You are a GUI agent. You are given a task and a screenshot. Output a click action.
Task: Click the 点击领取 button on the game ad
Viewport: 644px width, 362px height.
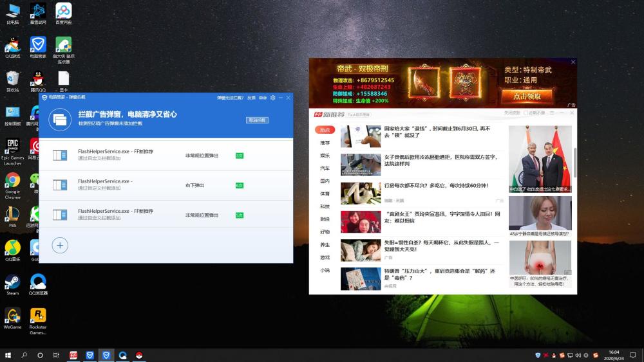pyautogui.click(x=527, y=96)
